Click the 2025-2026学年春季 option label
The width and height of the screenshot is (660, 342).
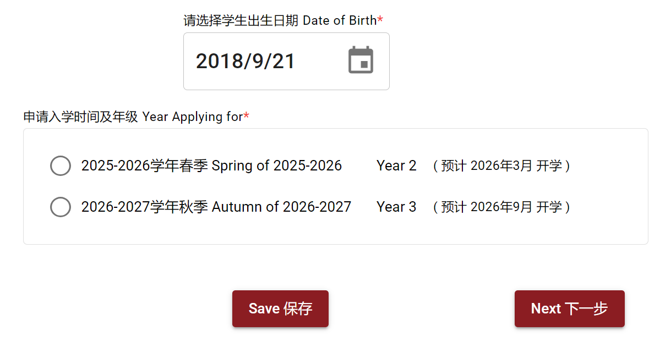click(144, 166)
